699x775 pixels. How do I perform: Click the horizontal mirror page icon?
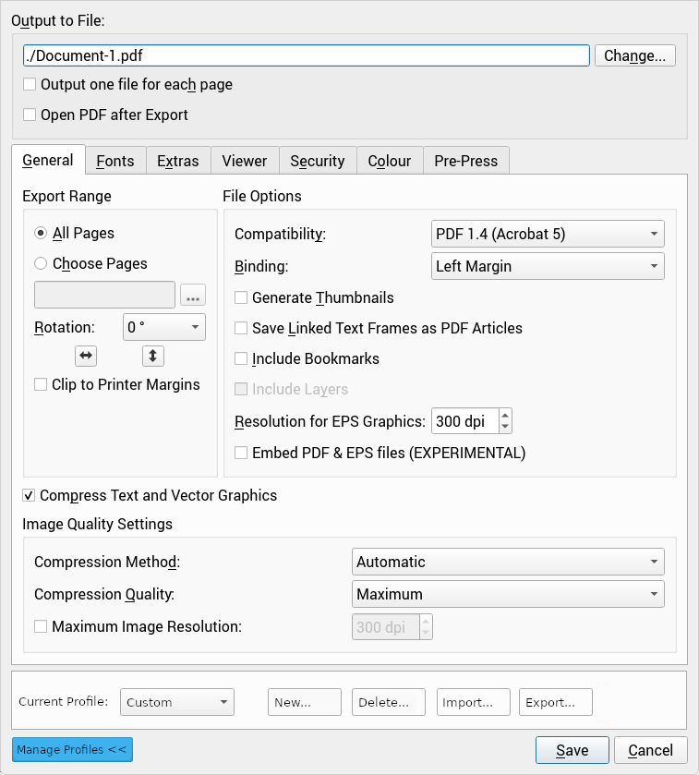86,356
